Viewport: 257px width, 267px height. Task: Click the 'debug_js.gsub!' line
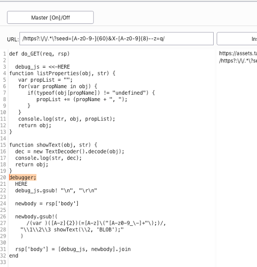(x=56, y=190)
